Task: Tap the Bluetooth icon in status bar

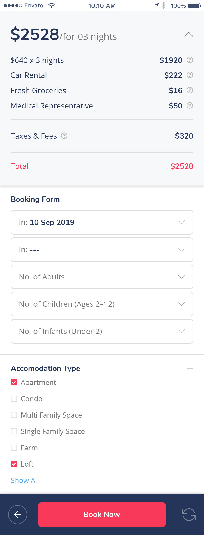Action: 164,5
